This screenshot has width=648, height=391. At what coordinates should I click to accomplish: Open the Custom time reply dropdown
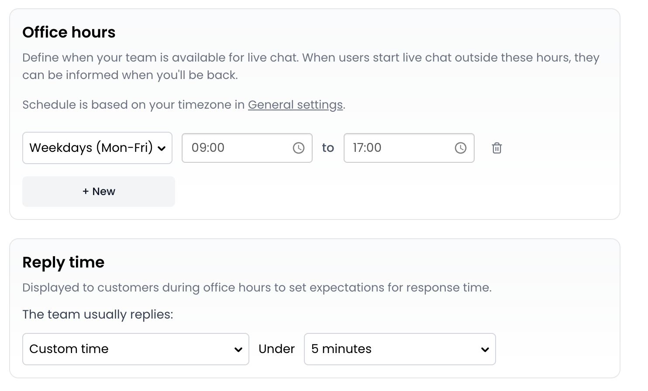coord(131,349)
